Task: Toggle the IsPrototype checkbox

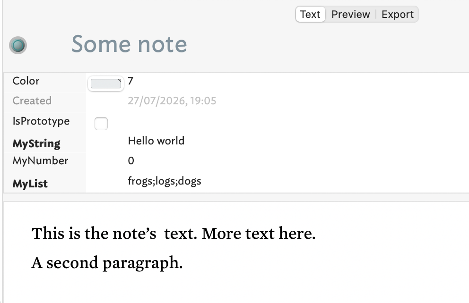Action: [101, 124]
